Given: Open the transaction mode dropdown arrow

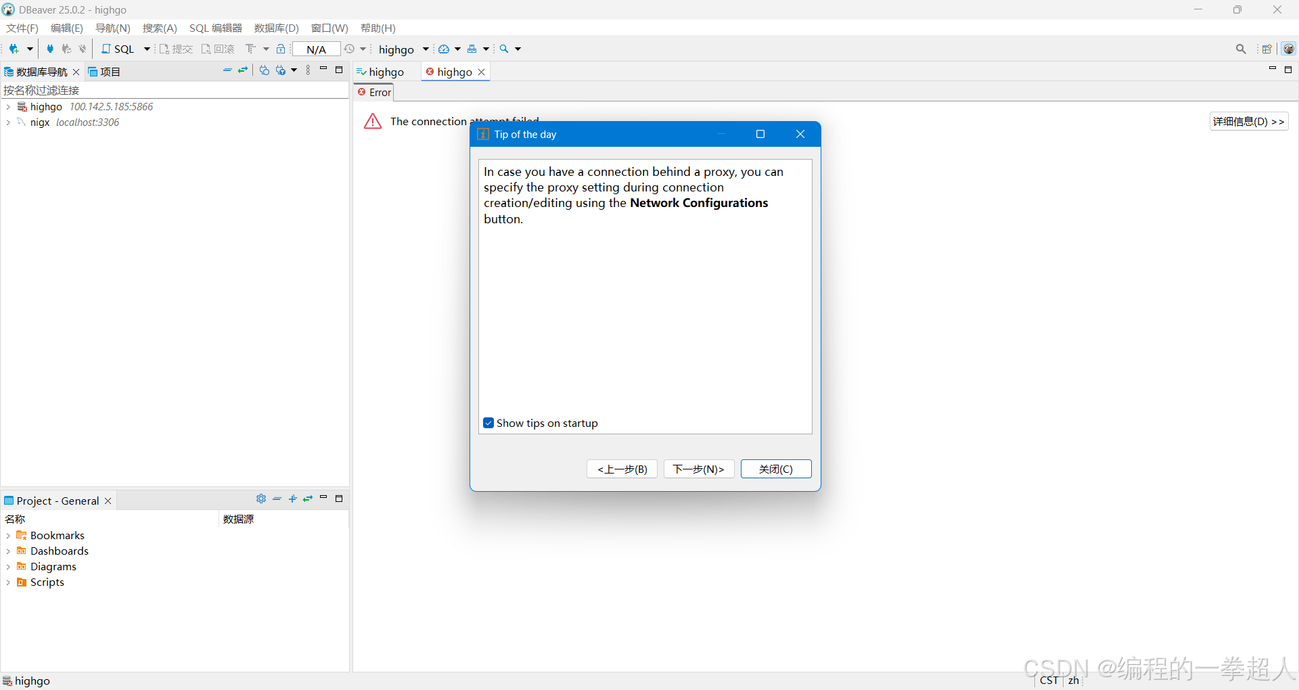Looking at the screenshot, I should [266, 49].
